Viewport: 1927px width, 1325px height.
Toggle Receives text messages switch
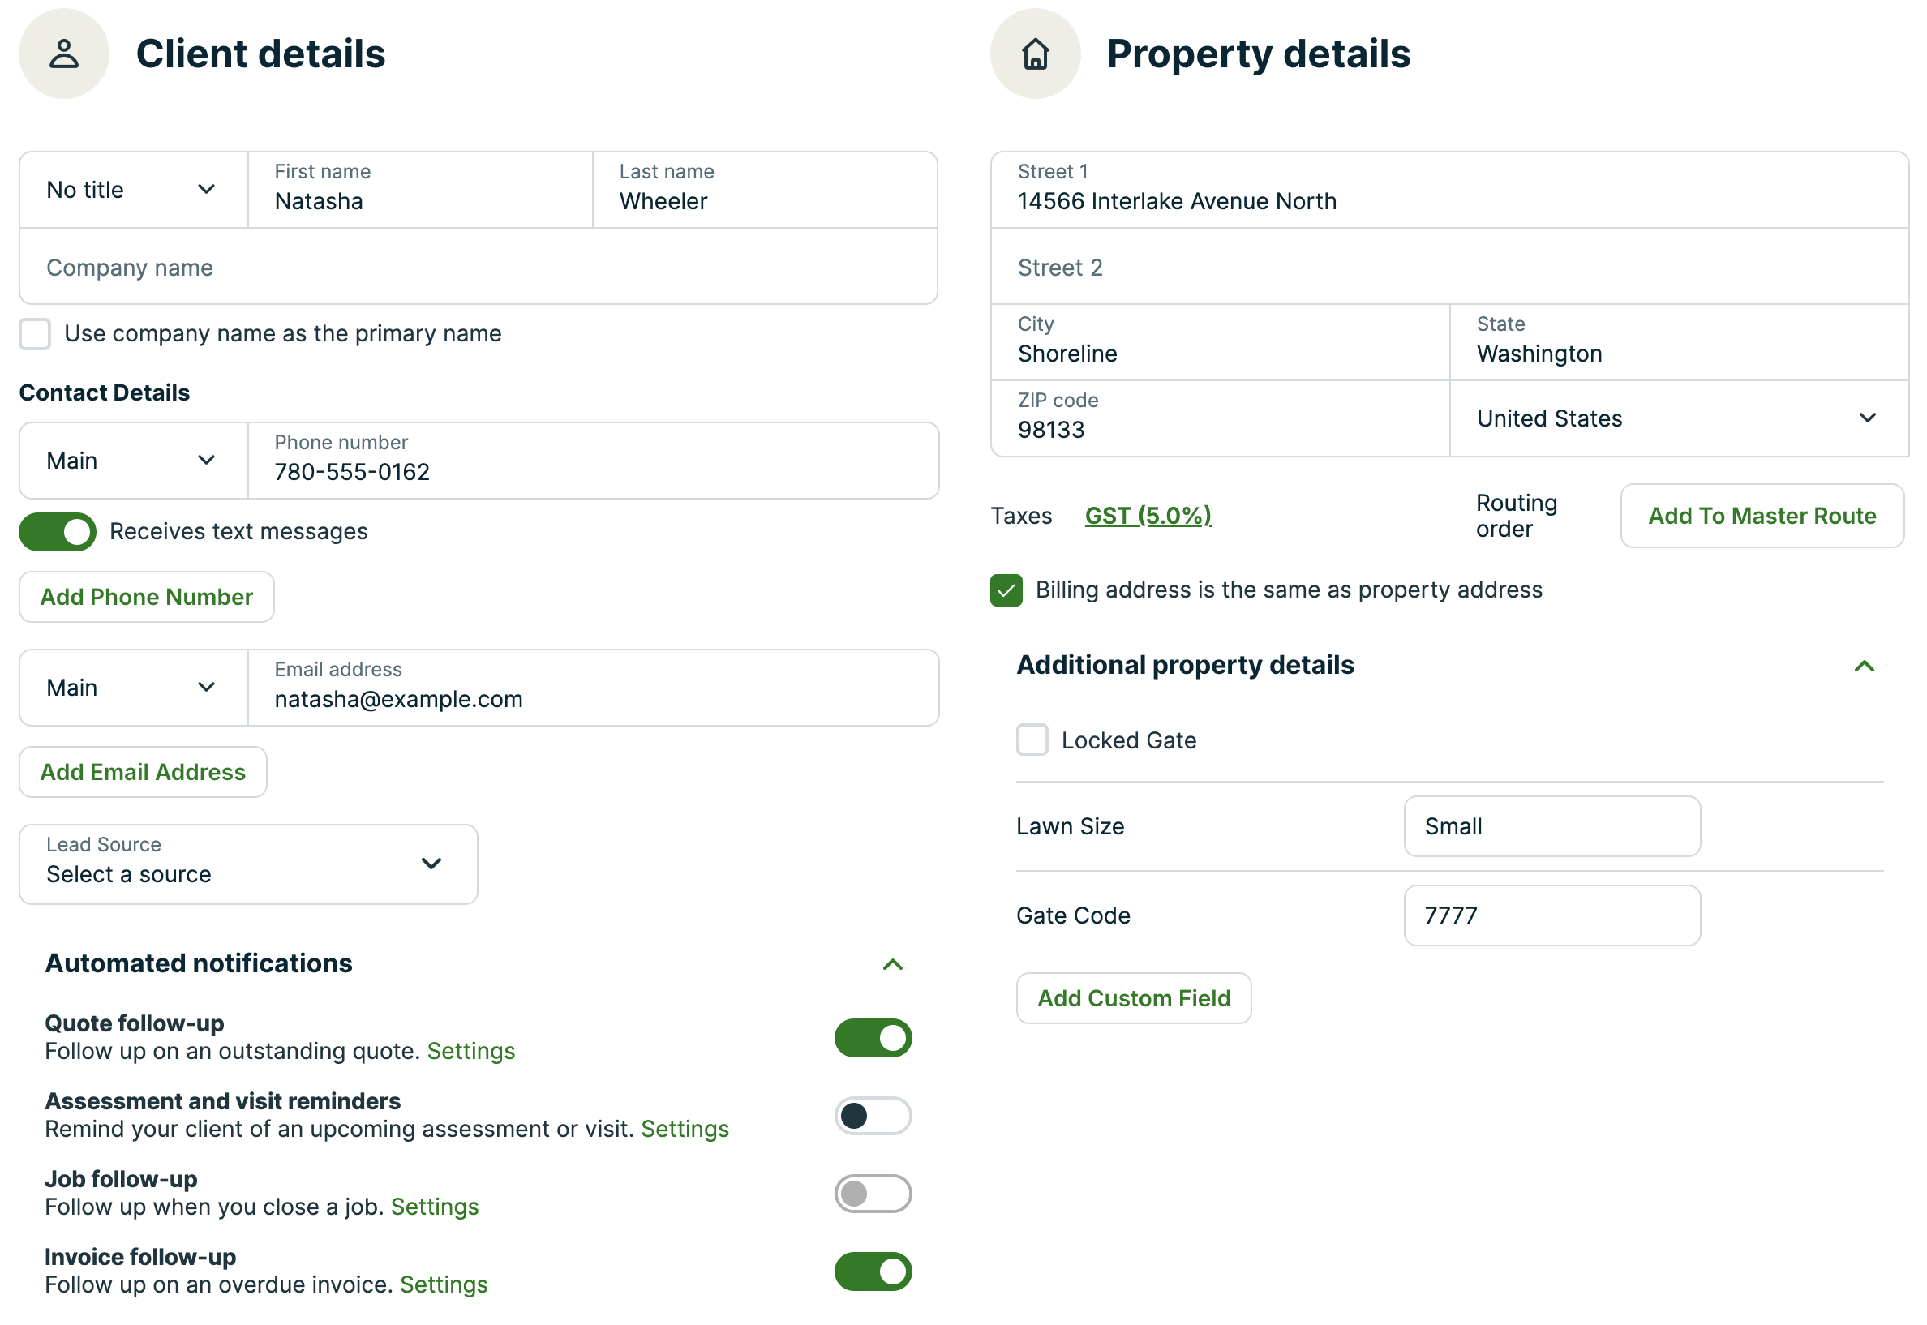pos(58,532)
